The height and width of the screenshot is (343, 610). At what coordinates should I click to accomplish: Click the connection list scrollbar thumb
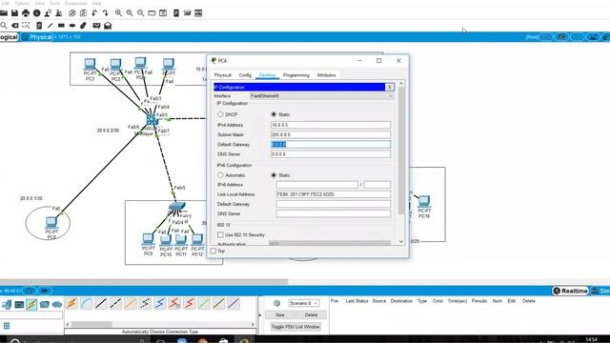(x=91, y=324)
